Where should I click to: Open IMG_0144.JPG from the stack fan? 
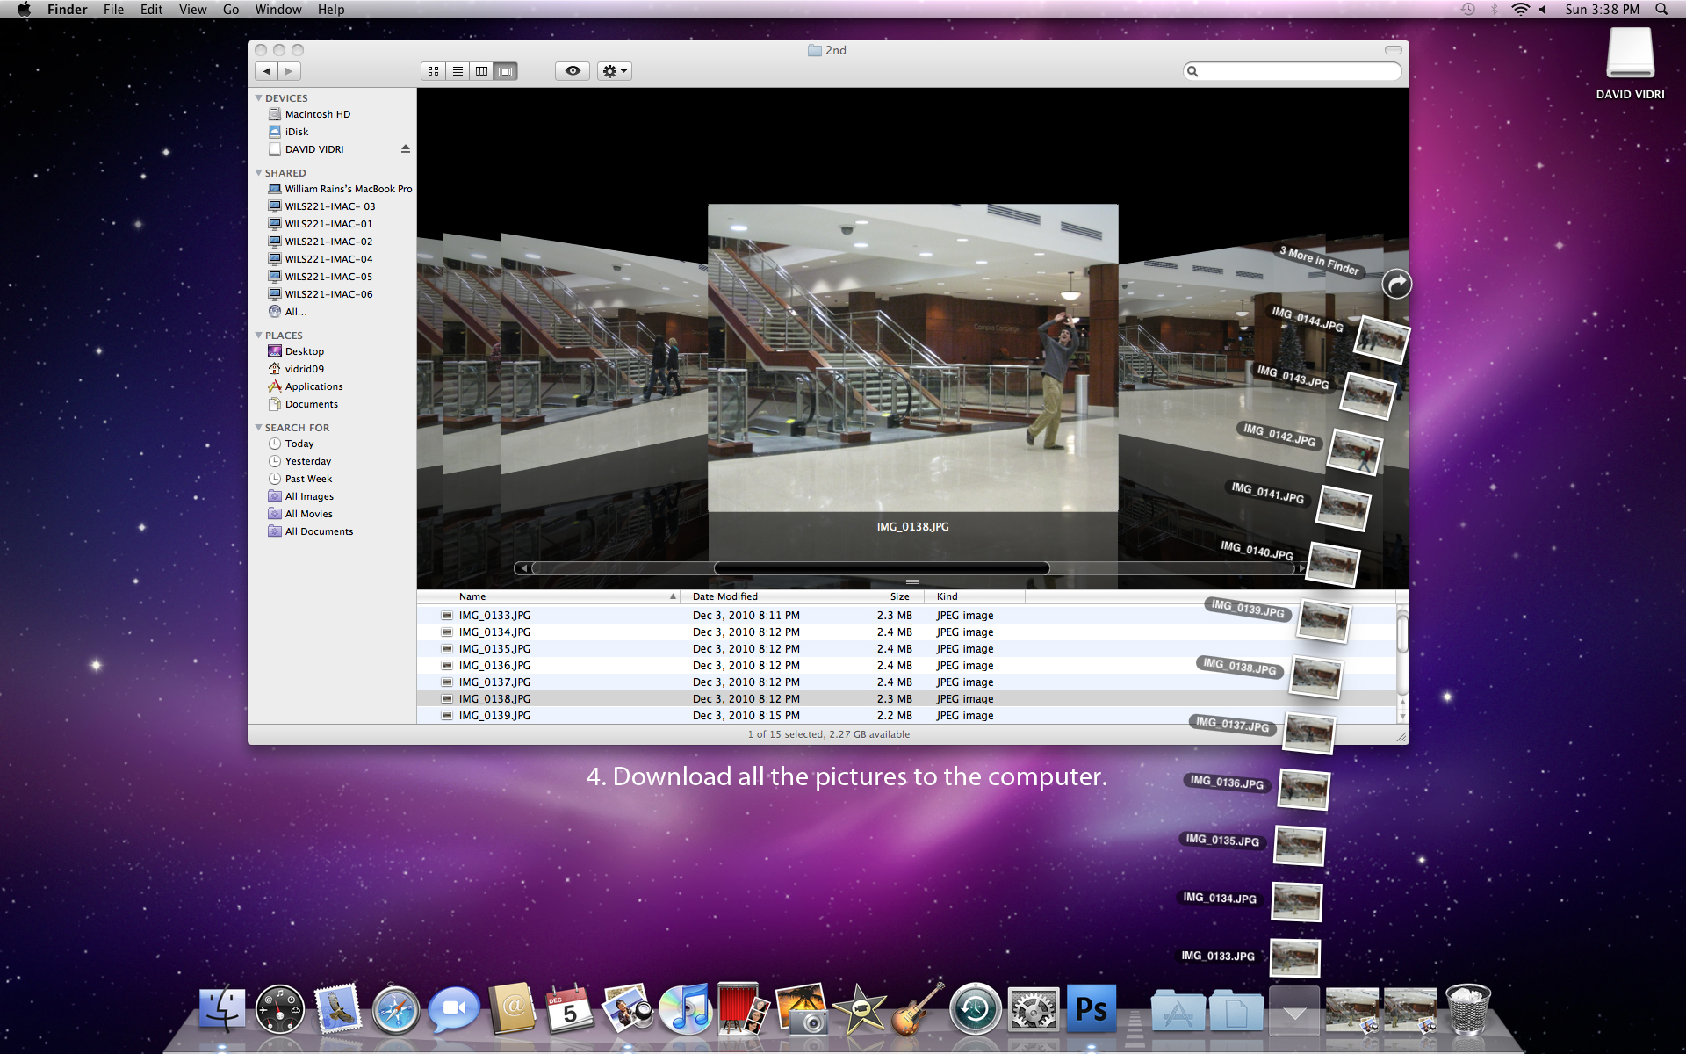click(1381, 339)
